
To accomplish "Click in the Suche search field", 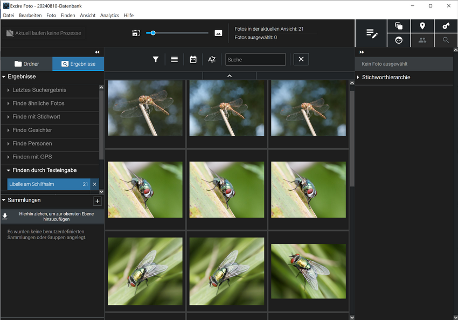I will pyautogui.click(x=255, y=59).
